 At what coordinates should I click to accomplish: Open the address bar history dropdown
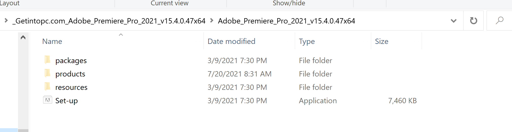click(454, 21)
